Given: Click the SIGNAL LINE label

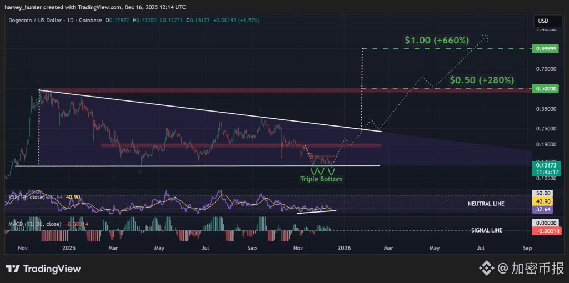Looking at the screenshot, I should tap(487, 230).
